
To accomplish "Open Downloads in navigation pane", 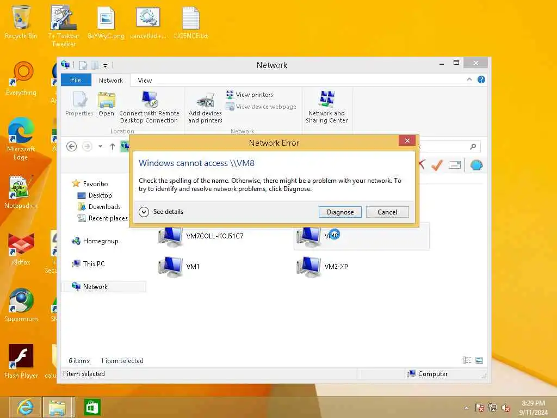I will [99, 206].
